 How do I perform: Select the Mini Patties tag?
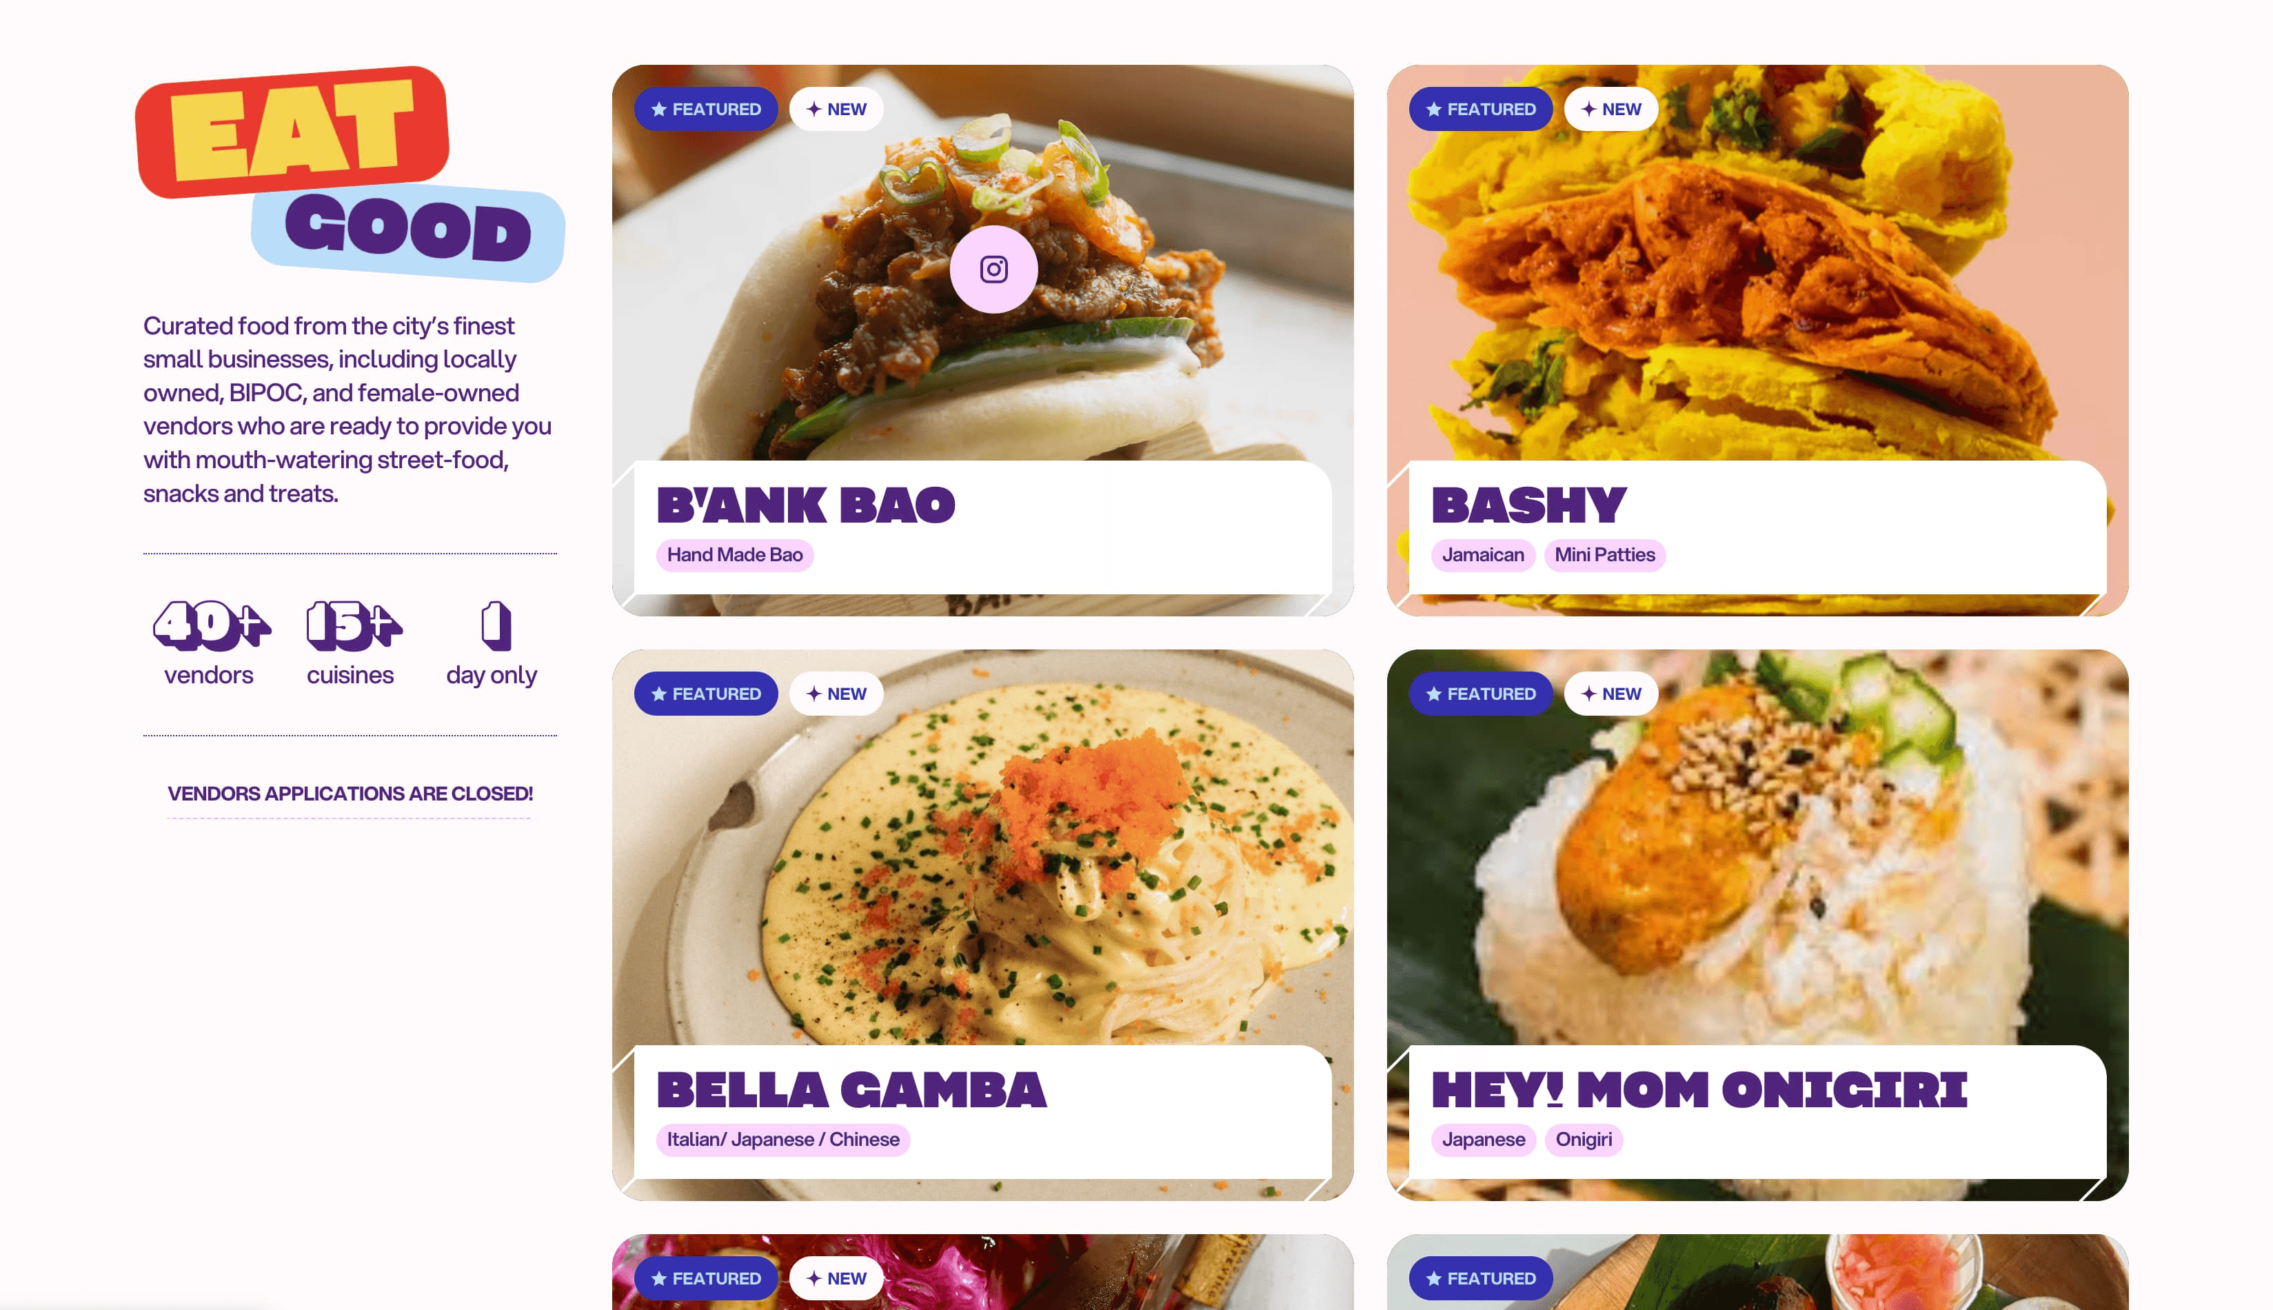click(x=1604, y=555)
